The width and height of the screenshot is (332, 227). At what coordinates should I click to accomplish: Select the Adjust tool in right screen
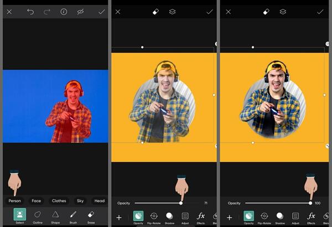(295, 218)
